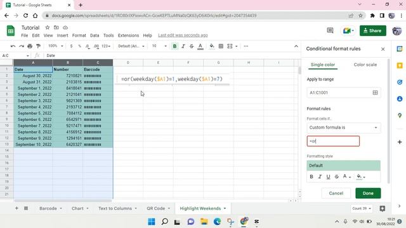Screen dimensions: 406x228
Task: Open Windows Start button on taskbar
Action: 152,222
